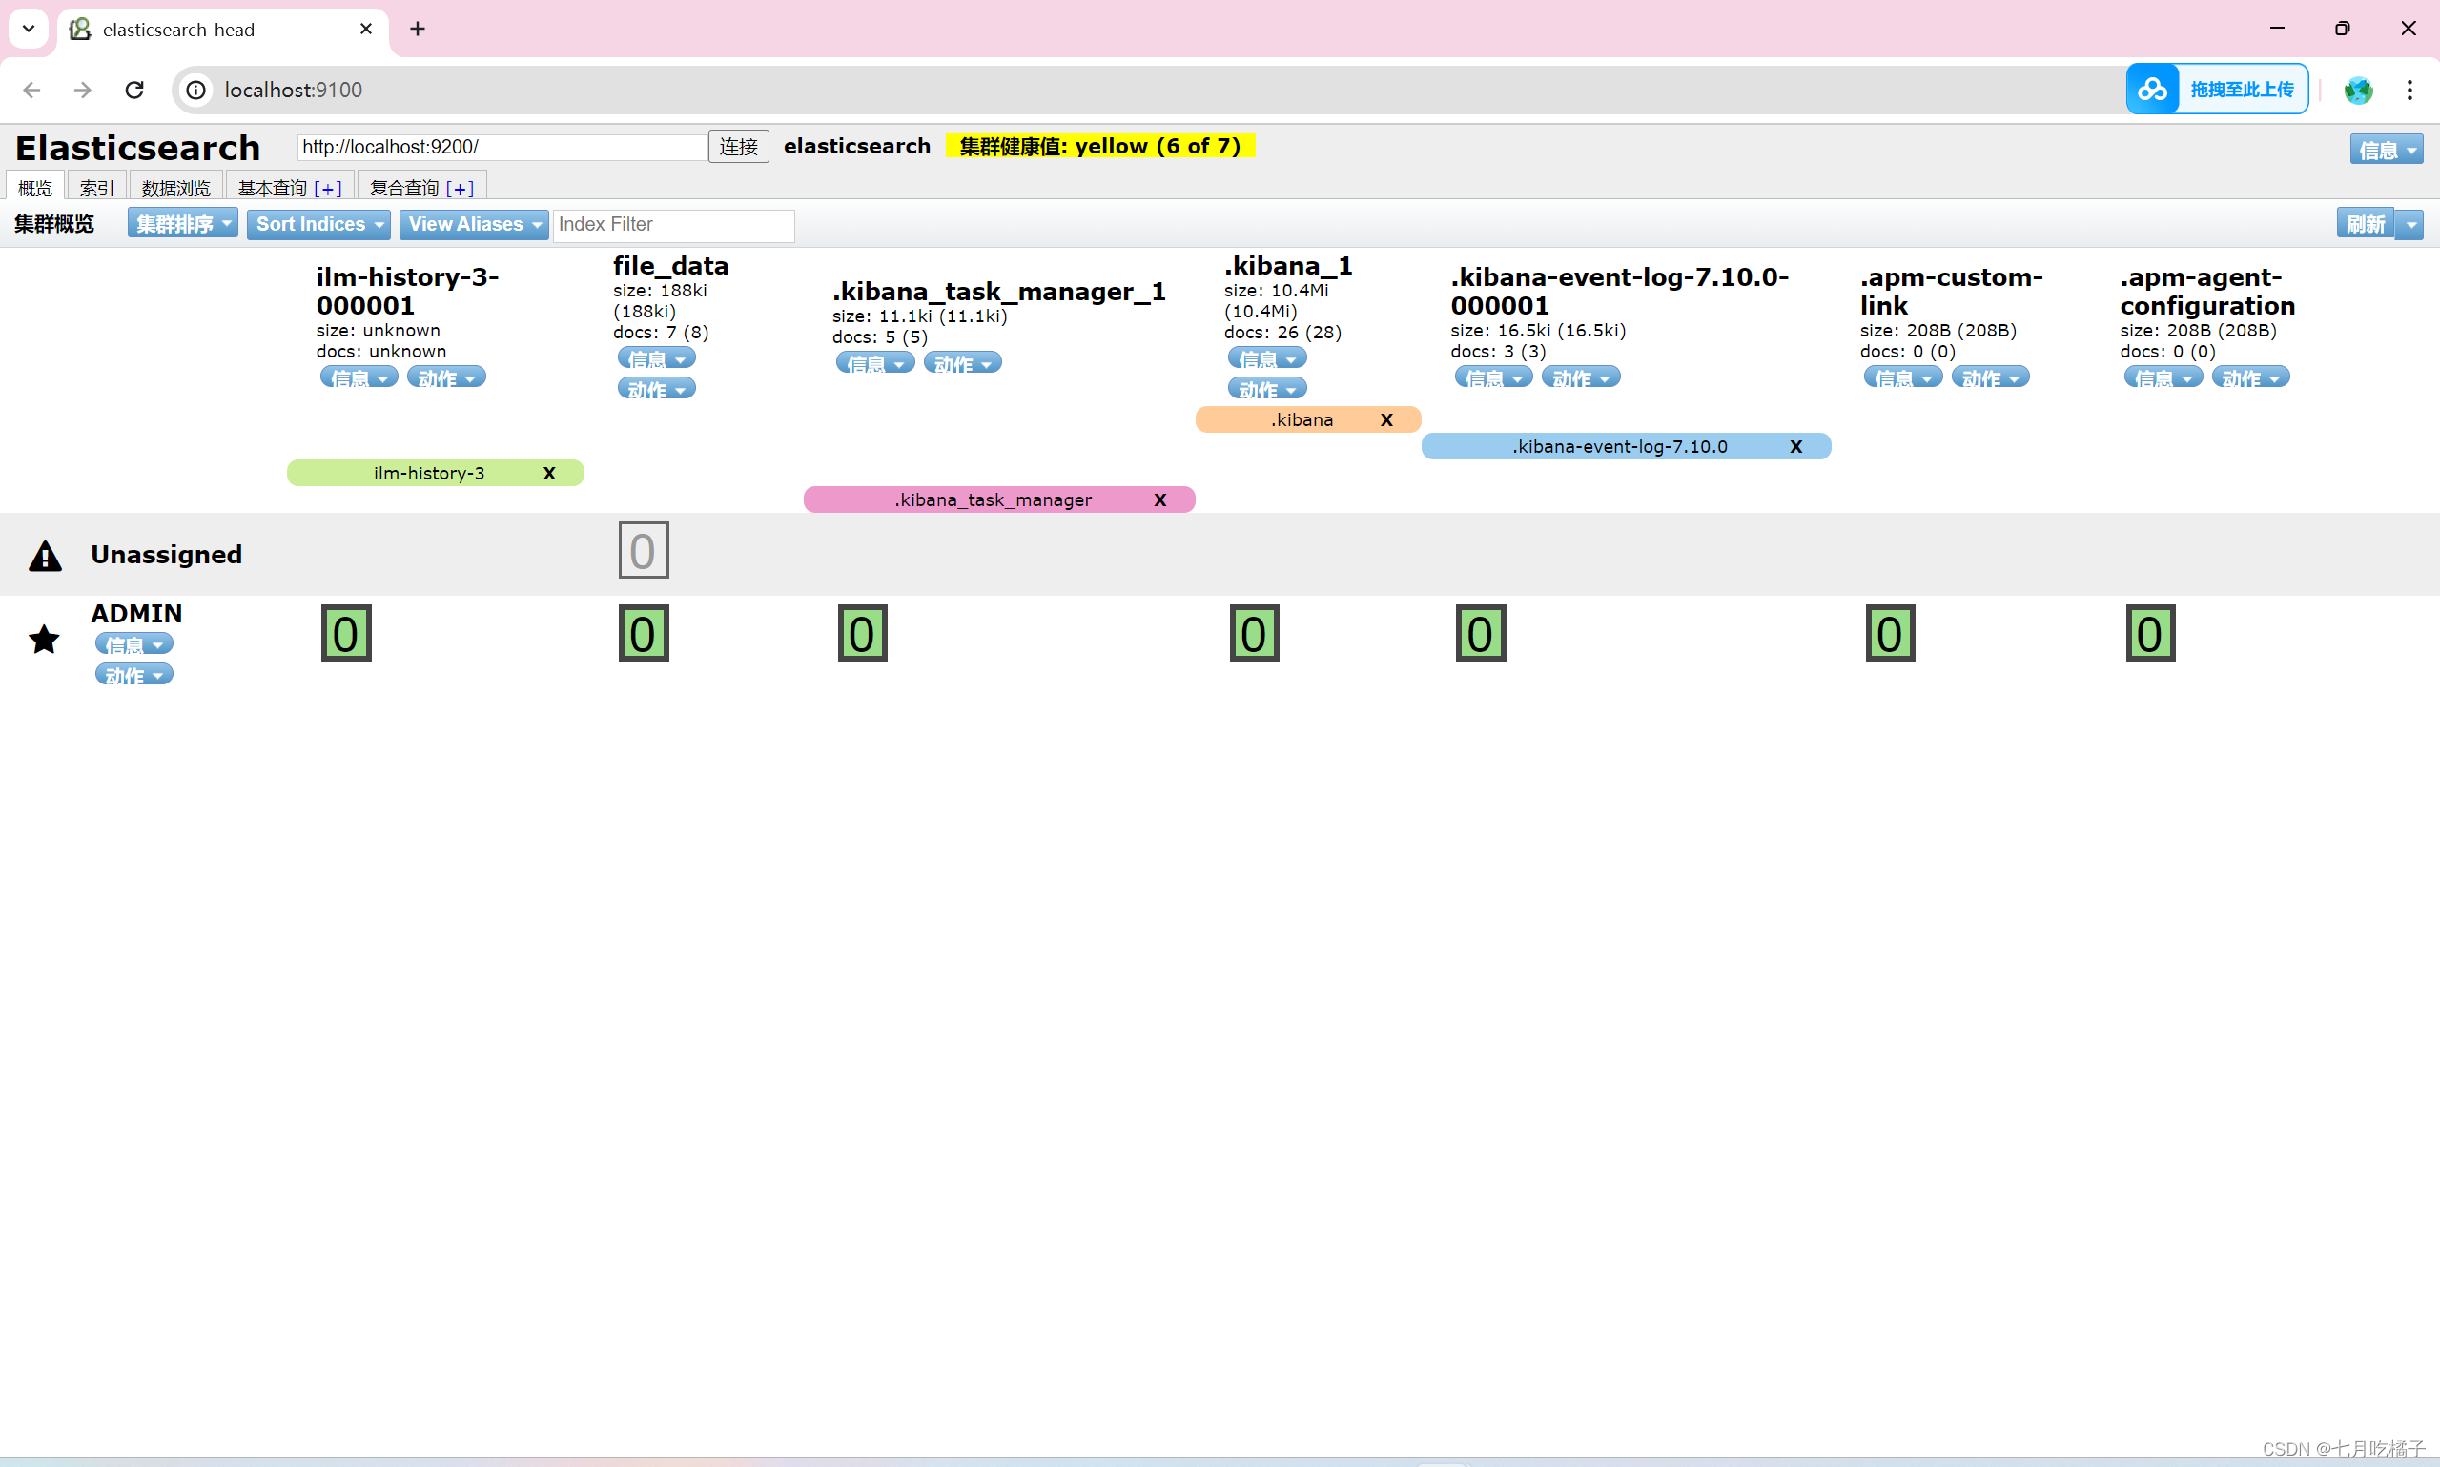
Task: Remove the .kibana-event-log-7.10.0 alias
Action: (1795, 447)
